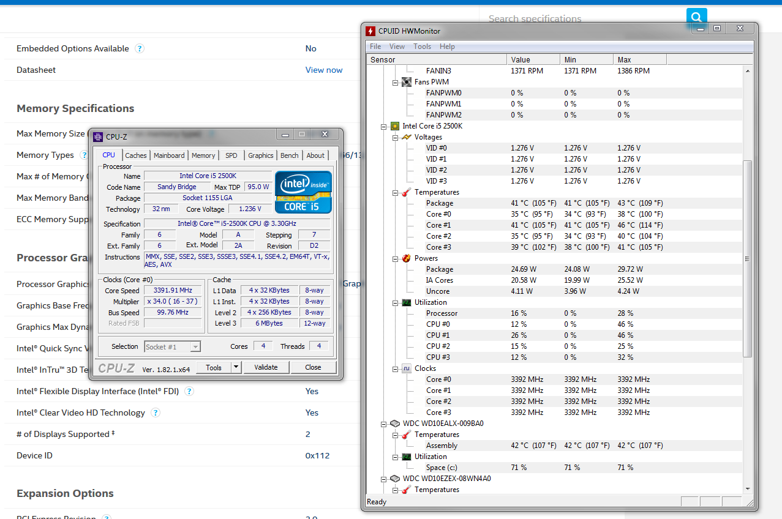Click the Clocks waveform icon
782x519 pixels.
[407, 368]
